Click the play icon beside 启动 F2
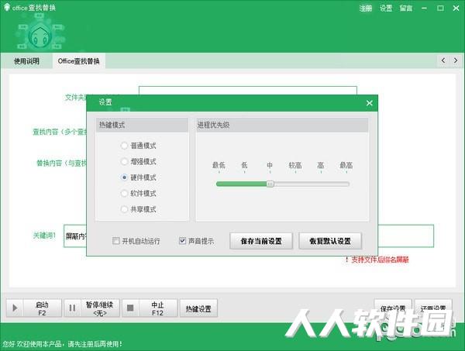This screenshot has width=465, height=351. [15, 308]
